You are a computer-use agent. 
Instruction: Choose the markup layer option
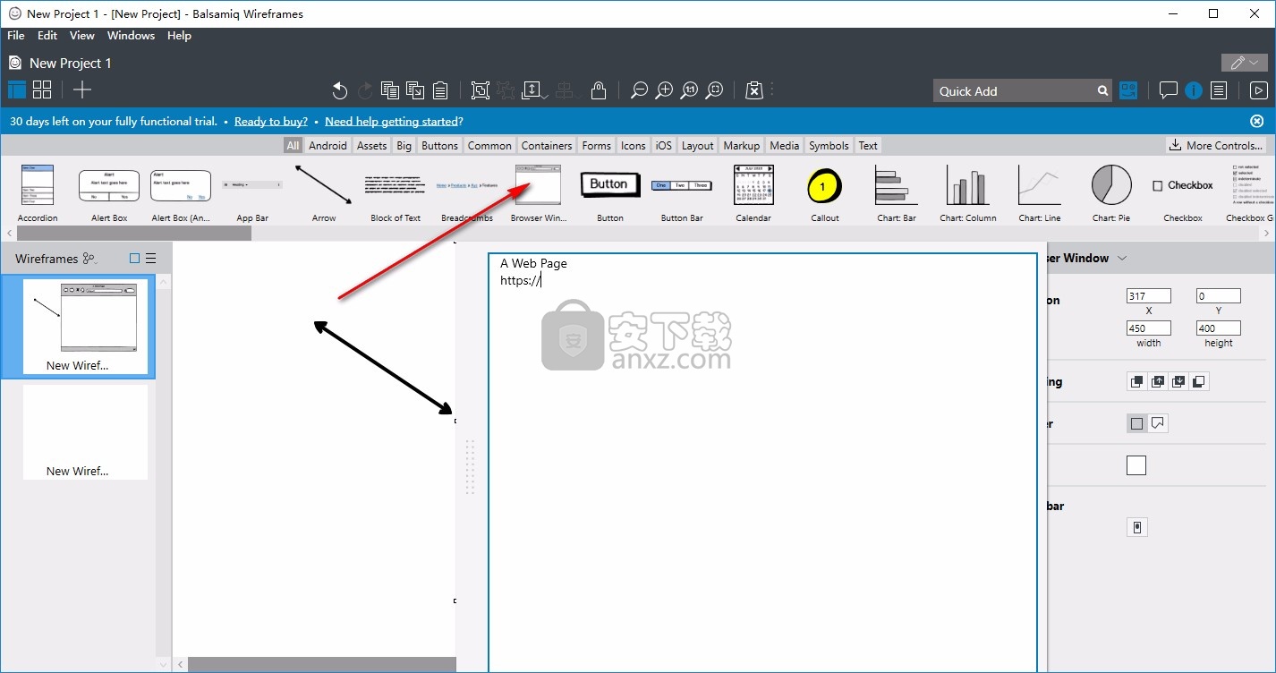pos(1158,423)
